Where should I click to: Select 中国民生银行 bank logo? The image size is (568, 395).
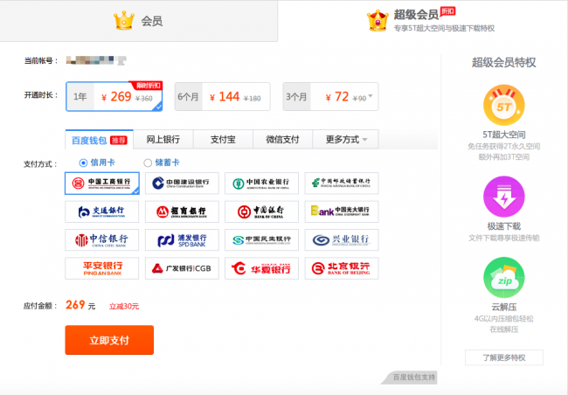tap(261, 240)
